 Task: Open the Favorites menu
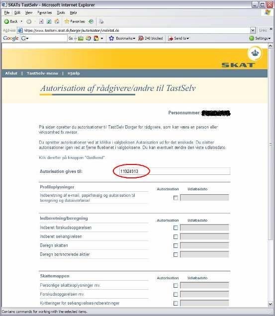[44, 12]
